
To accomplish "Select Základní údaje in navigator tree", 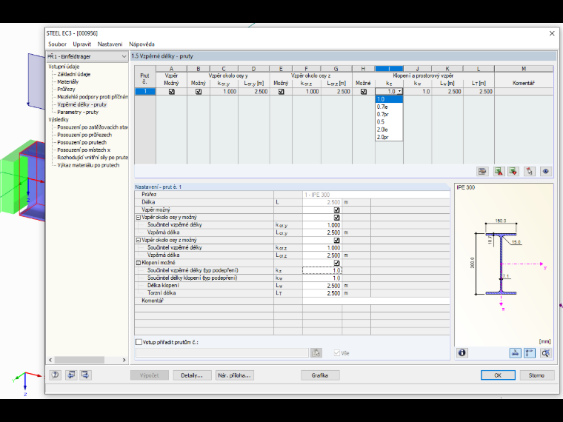I will point(73,74).
